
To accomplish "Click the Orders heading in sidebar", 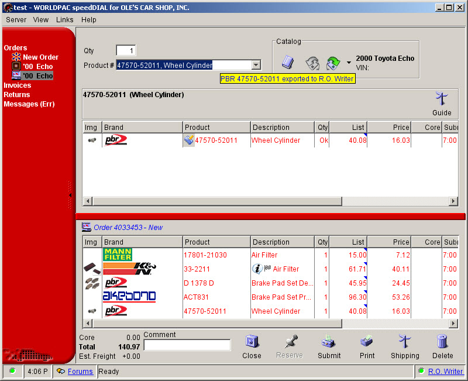I will [x=15, y=48].
